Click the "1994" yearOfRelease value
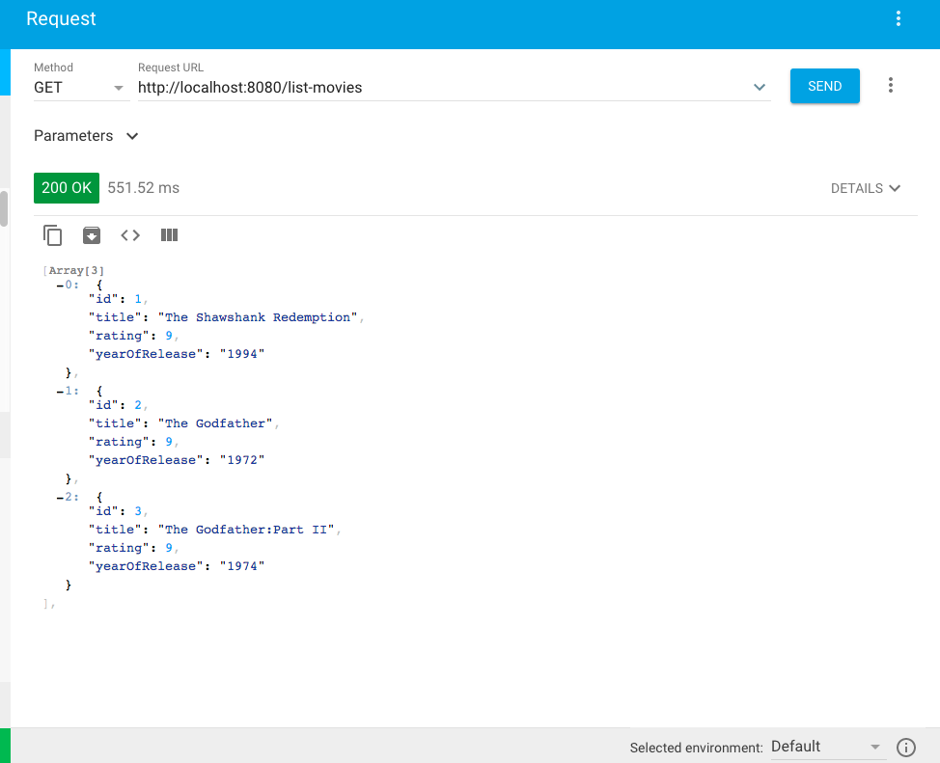The height and width of the screenshot is (763, 940). pos(242,354)
